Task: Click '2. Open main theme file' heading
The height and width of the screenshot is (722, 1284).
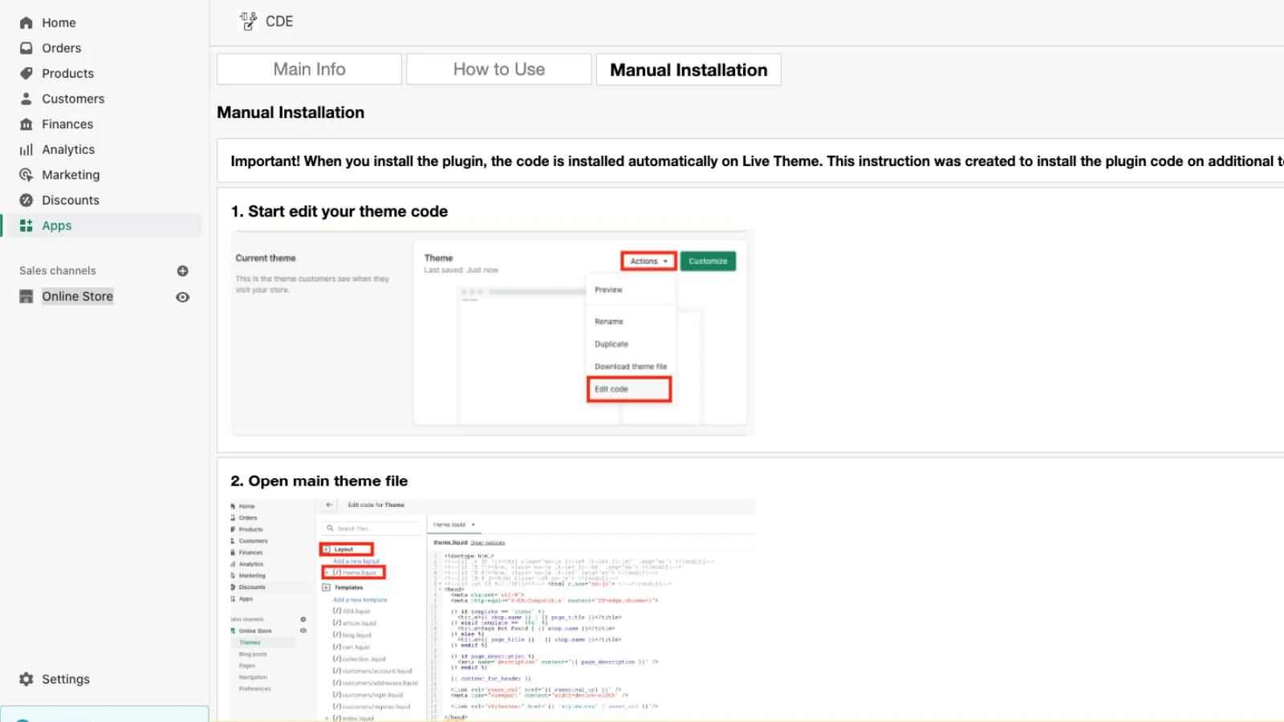Action: (x=319, y=481)
